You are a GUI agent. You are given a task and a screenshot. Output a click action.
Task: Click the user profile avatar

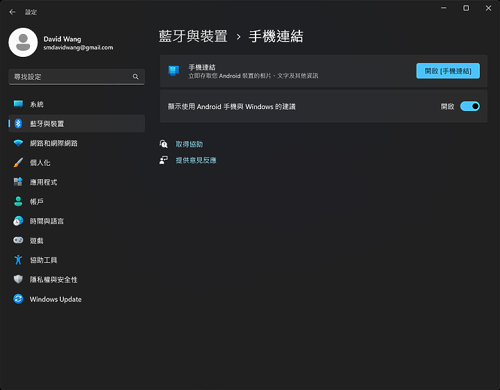23,42
